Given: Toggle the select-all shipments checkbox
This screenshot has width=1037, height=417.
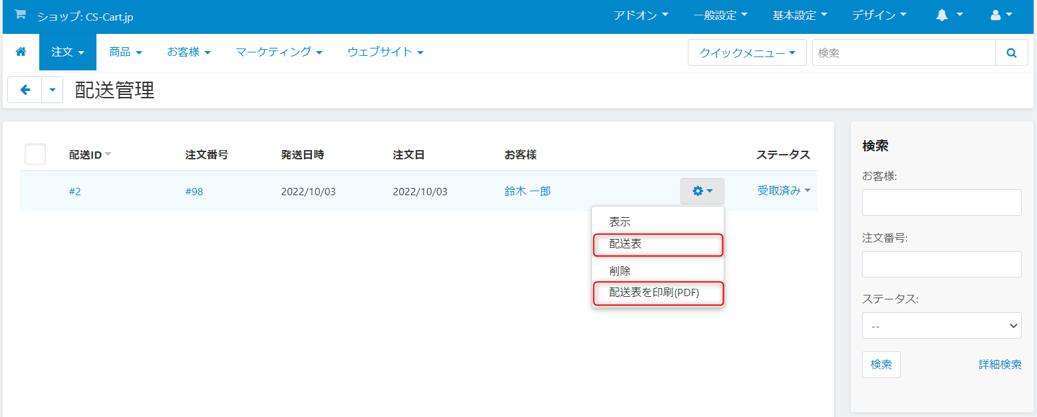Looking at the screenshot, I should pos(35,154).
